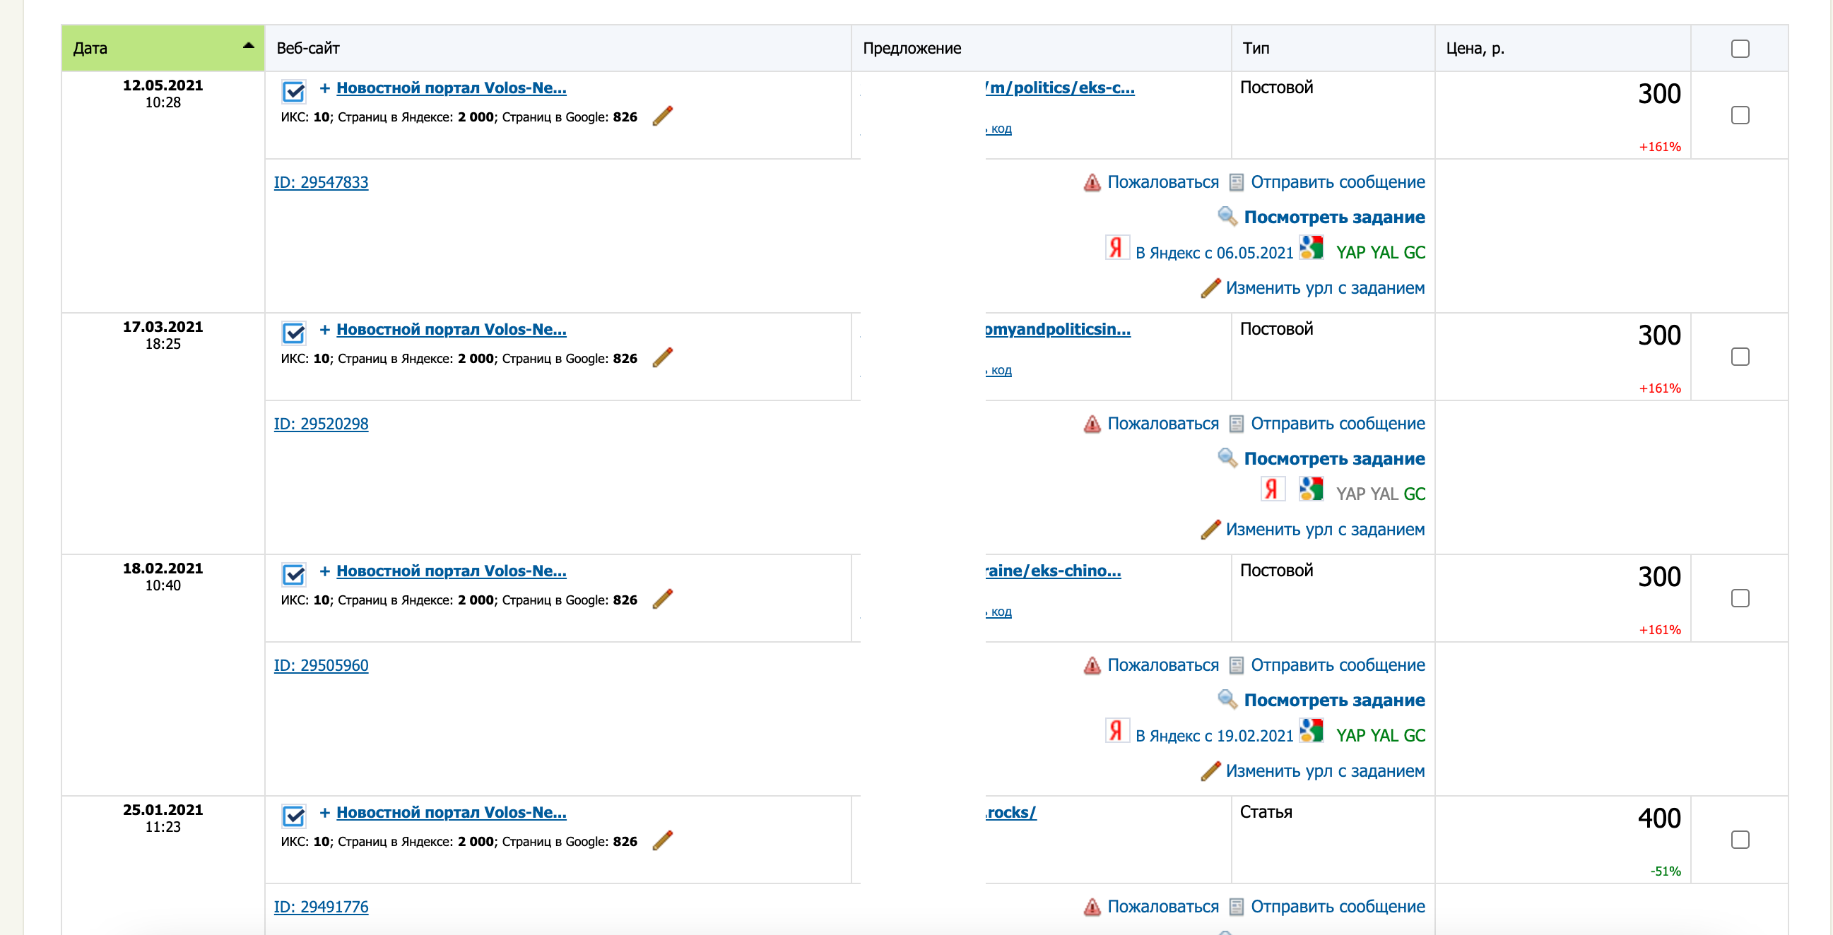
Task: Expand plus sign in 25.01.2021 row
Action: [x=324, y=812]
